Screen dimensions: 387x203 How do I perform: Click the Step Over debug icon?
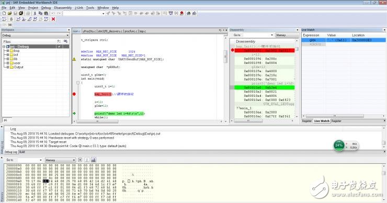[18, 19]
